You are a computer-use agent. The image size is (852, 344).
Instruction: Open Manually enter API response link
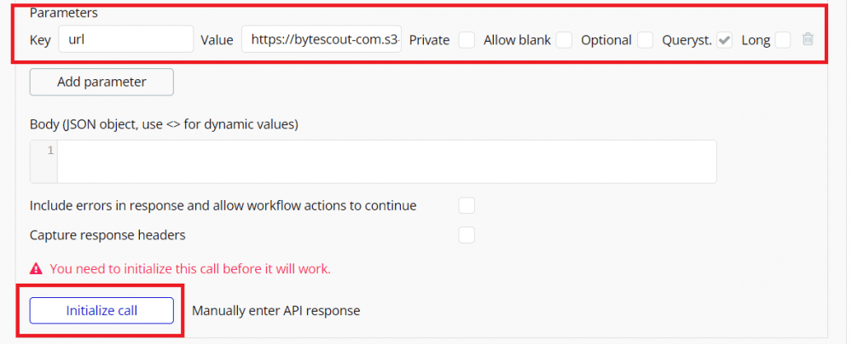click(x=275, y=311)
